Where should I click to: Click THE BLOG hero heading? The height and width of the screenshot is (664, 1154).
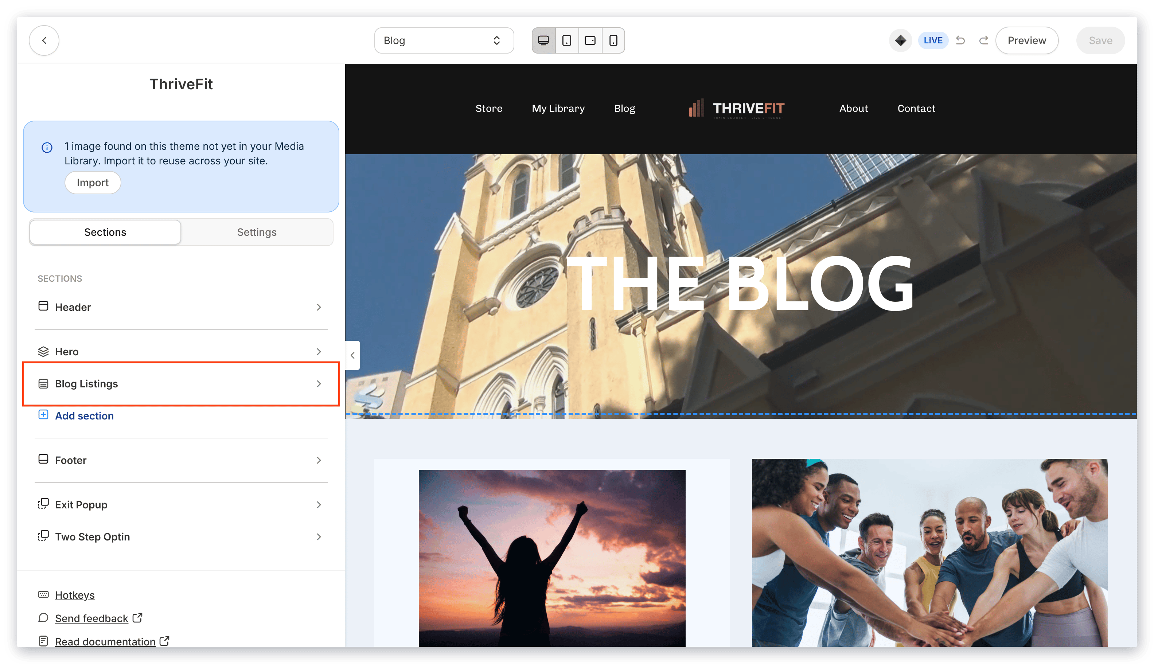740,283
